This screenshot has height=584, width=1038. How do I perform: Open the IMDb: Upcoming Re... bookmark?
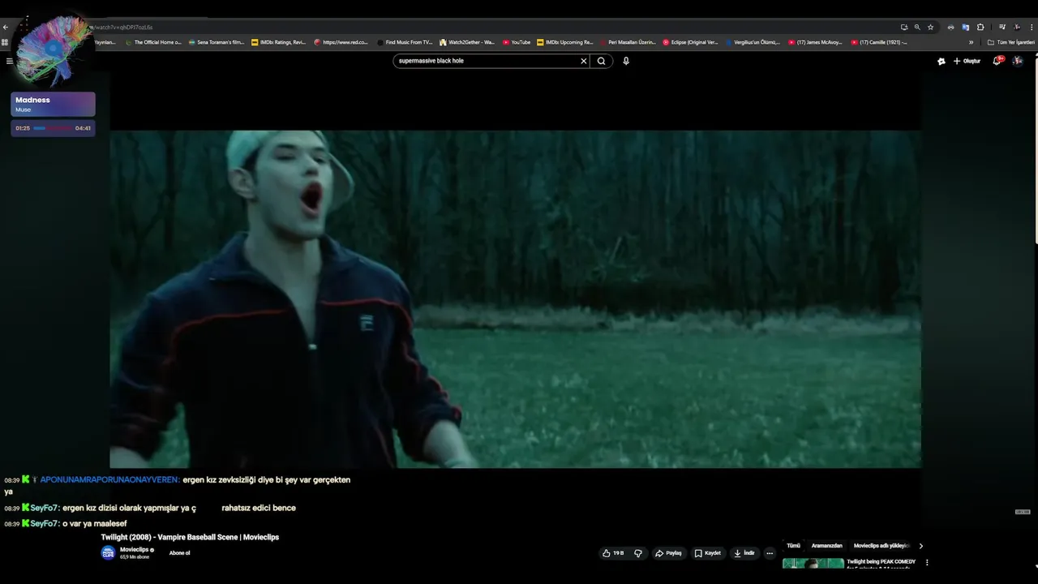coord(565,42)
